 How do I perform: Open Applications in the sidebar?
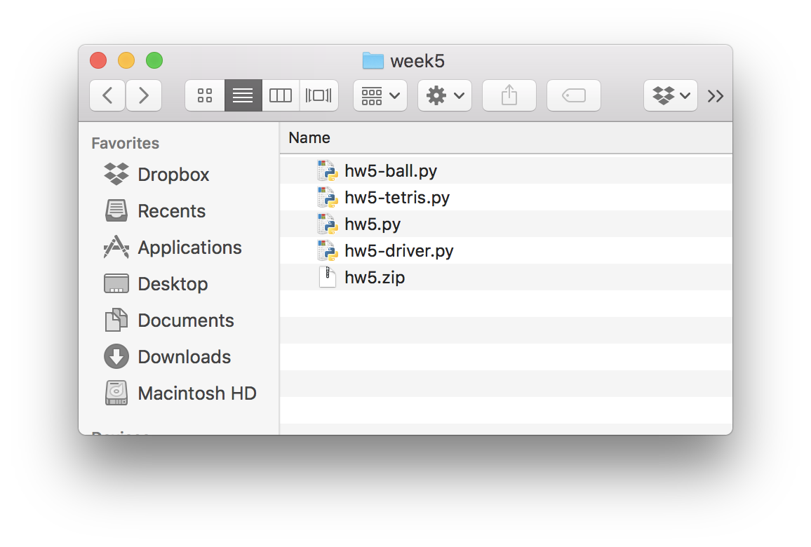[178, 248]
